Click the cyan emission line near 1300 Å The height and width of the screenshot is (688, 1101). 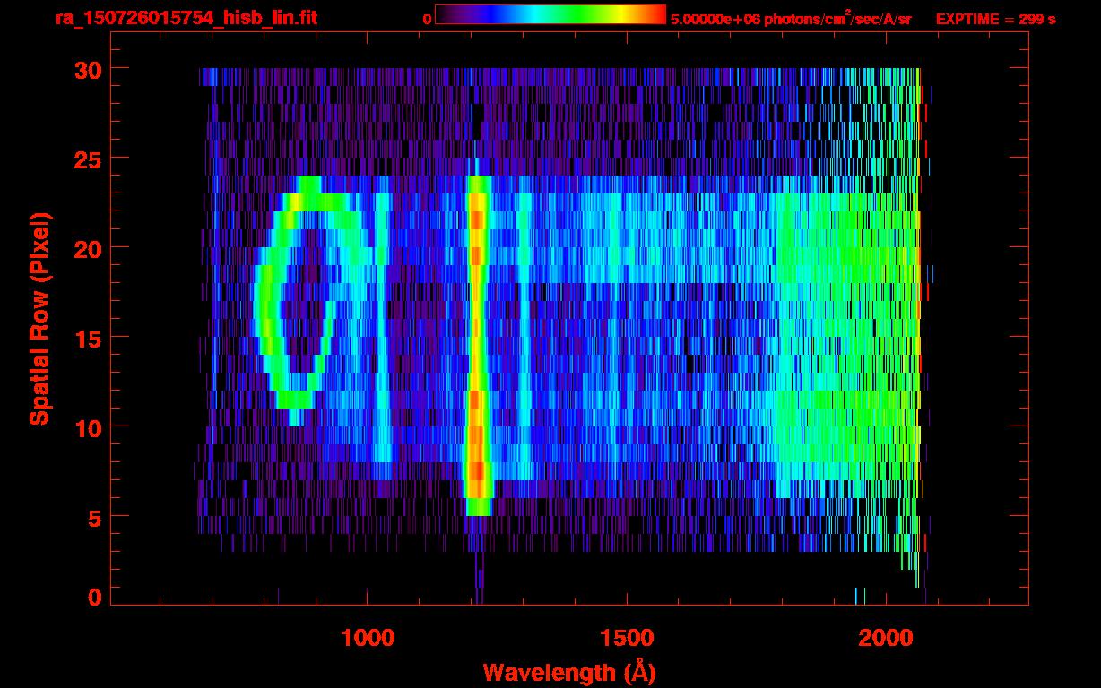524,336
